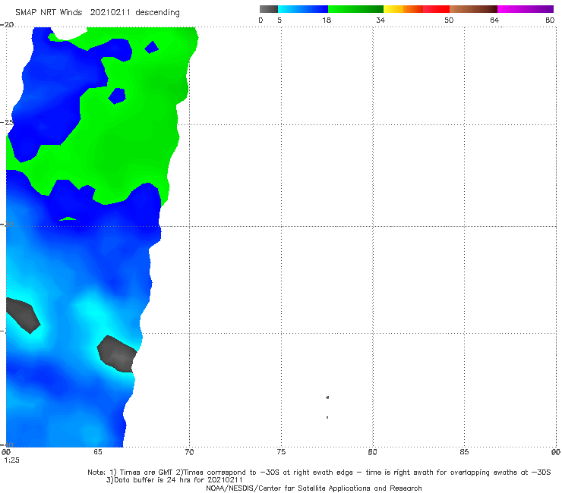Select the cyan-to-blue 5-18 colorbar segment
This screenshot has height=493, width=562.
(303, 9)
